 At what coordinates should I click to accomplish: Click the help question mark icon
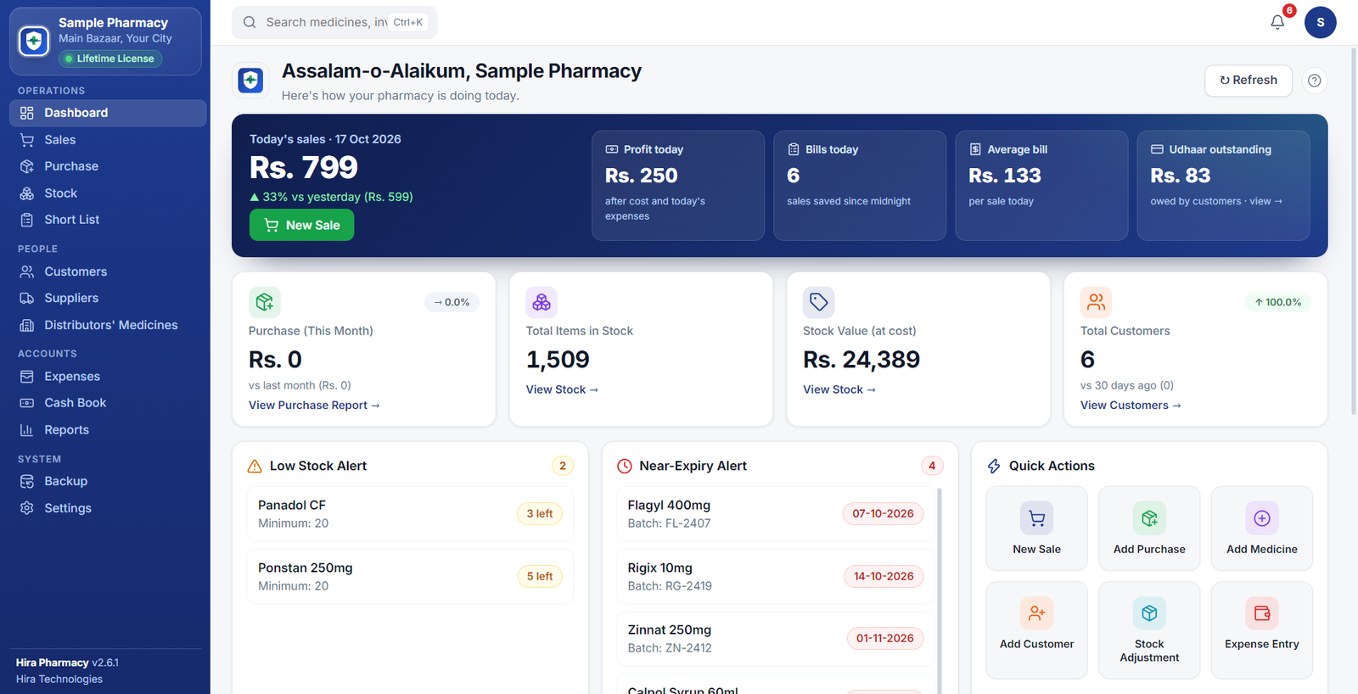click(1314, 81)
